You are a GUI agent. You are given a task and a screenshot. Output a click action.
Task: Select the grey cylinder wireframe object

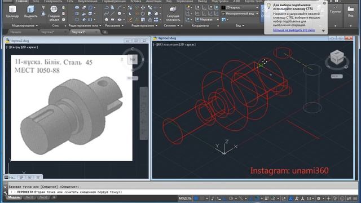tap(312, 89)
